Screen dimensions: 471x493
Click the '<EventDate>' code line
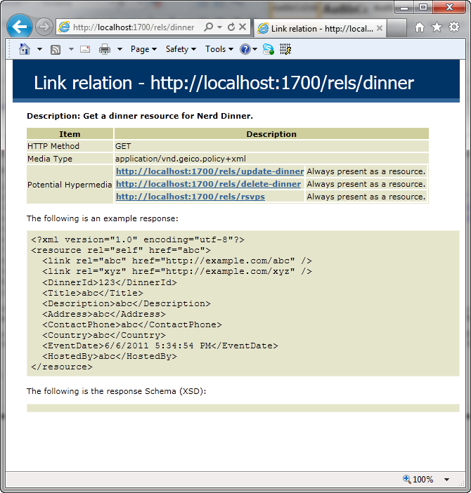coord(160,346)
